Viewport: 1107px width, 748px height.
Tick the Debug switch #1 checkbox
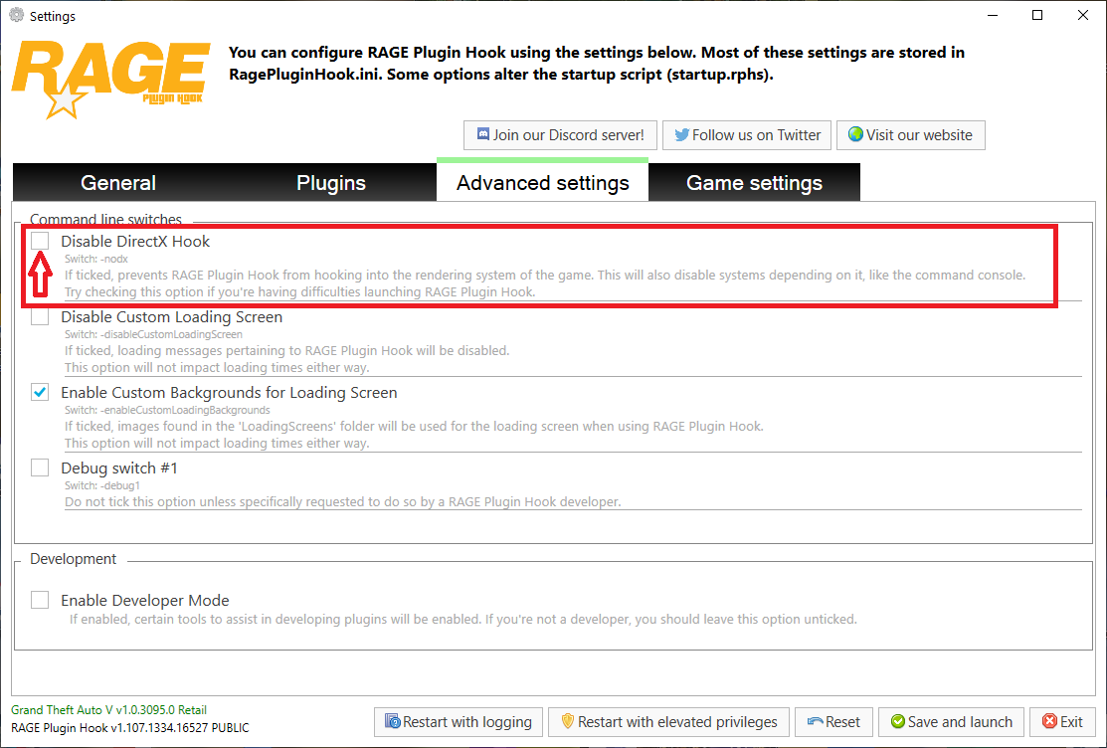click(40, 467)
